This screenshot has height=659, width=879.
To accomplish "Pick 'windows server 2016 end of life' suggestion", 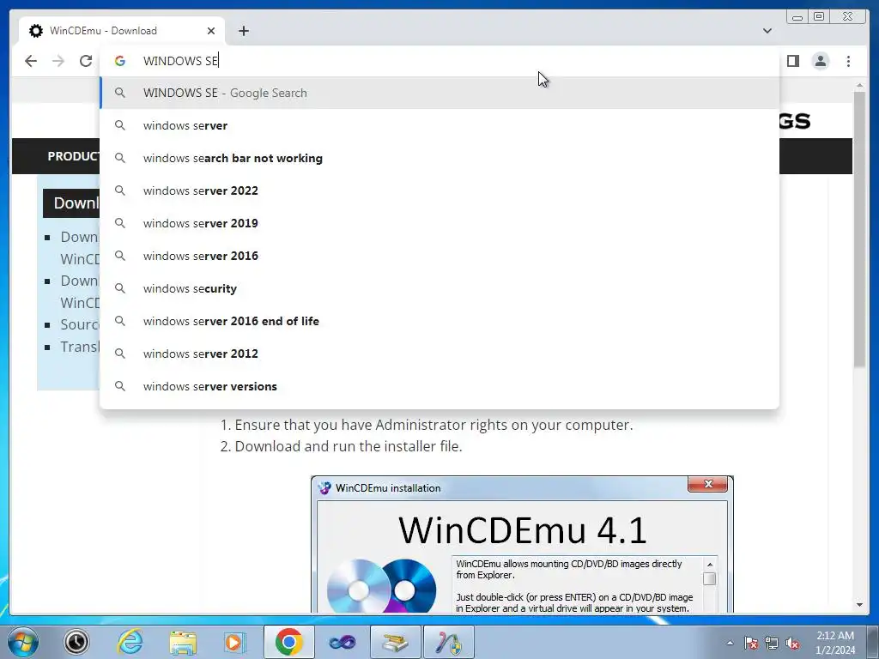I will pos(439,321).
